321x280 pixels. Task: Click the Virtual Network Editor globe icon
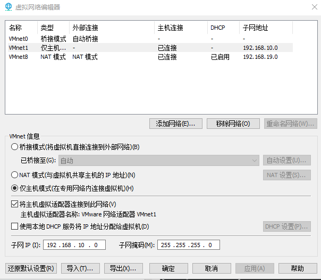point(7,7)
